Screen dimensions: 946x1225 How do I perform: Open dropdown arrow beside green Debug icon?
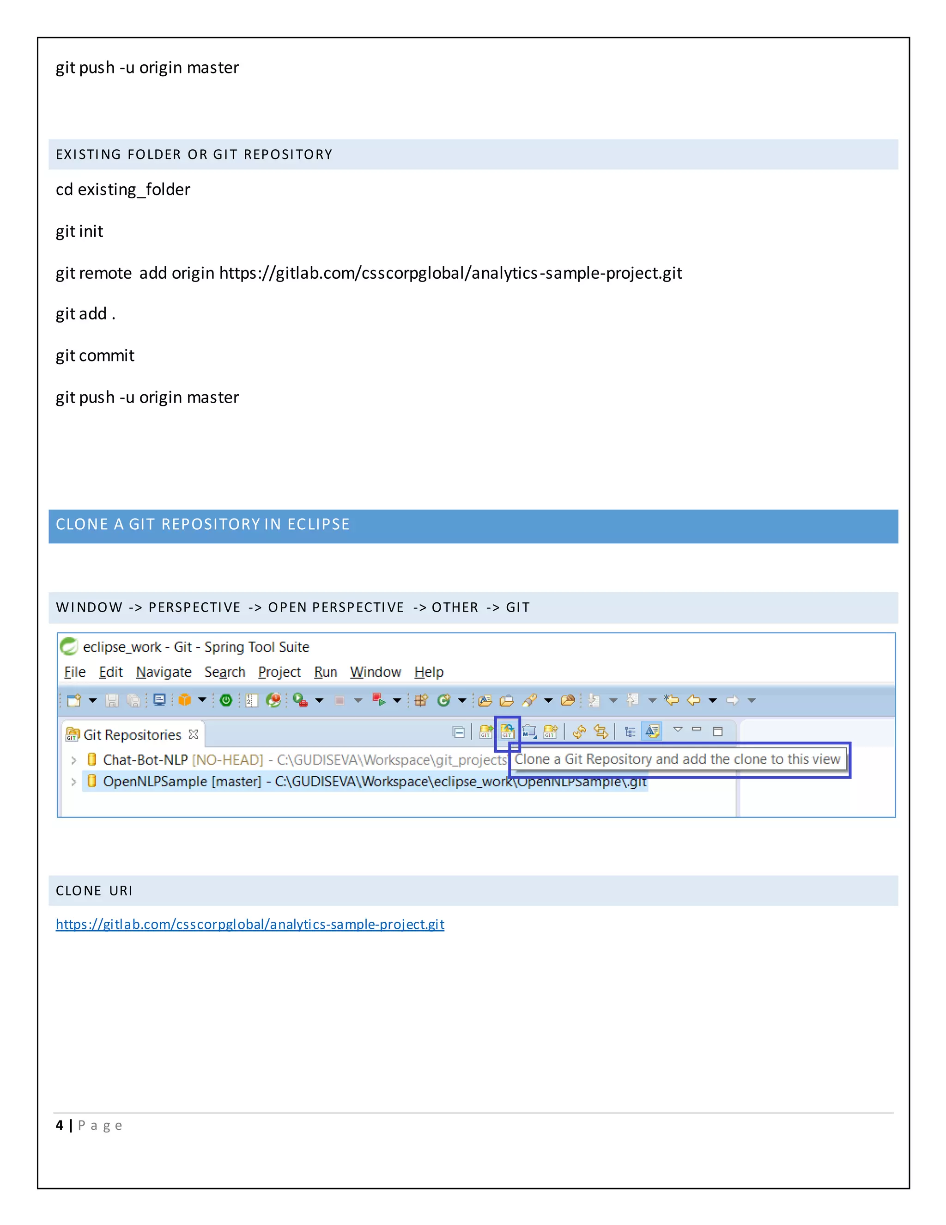click(x=320, y=700)
